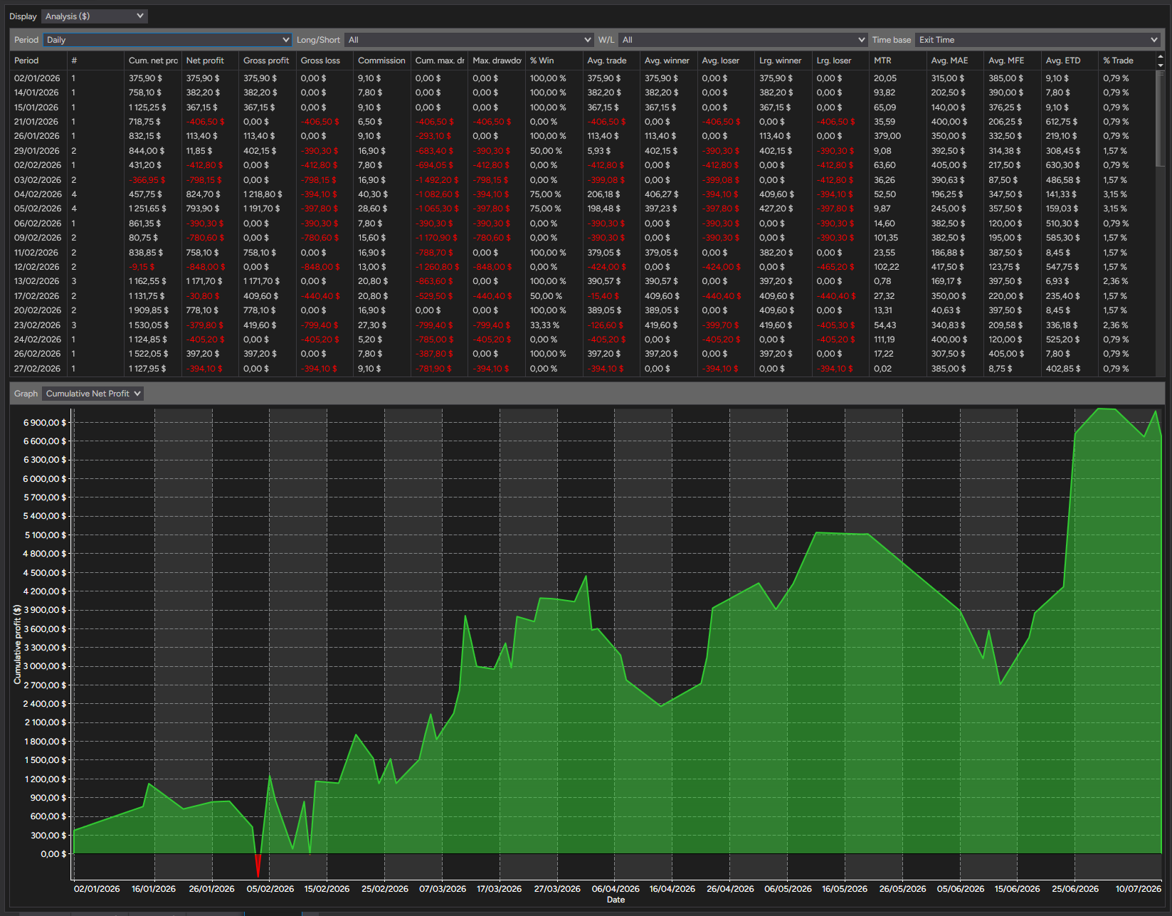
Task: Click the 07/03/2026 date axis label
Action: click(443, 889)
